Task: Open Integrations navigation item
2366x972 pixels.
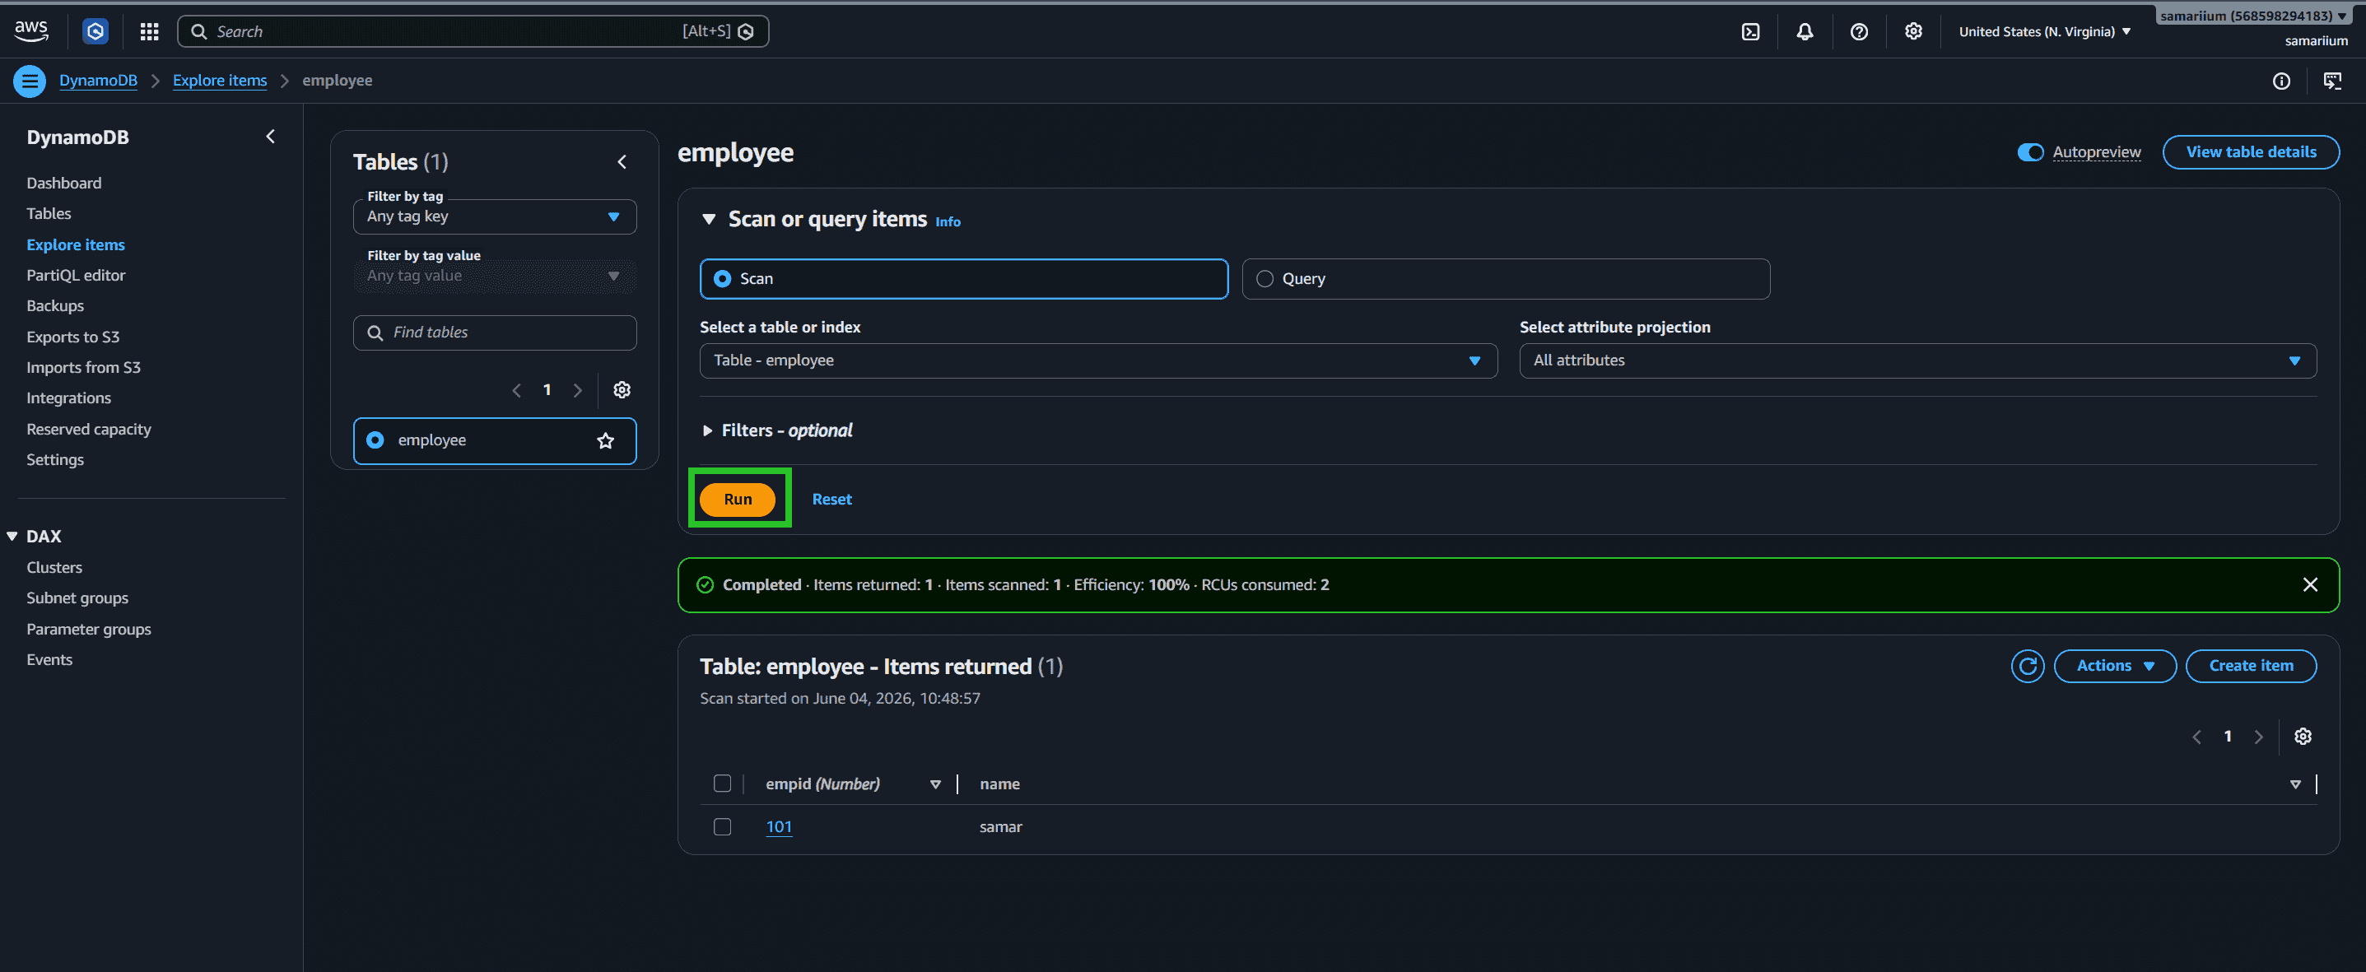Action: pyautogui.click(x=69, y=398)
